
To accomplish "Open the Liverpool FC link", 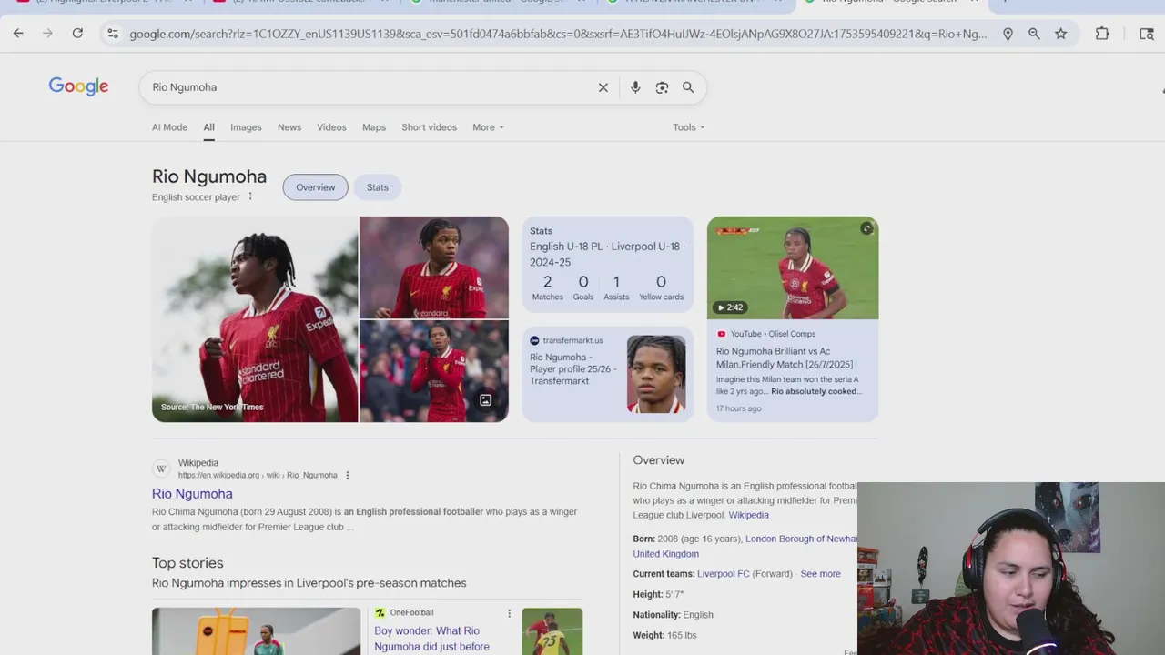I will click(724, 574).
